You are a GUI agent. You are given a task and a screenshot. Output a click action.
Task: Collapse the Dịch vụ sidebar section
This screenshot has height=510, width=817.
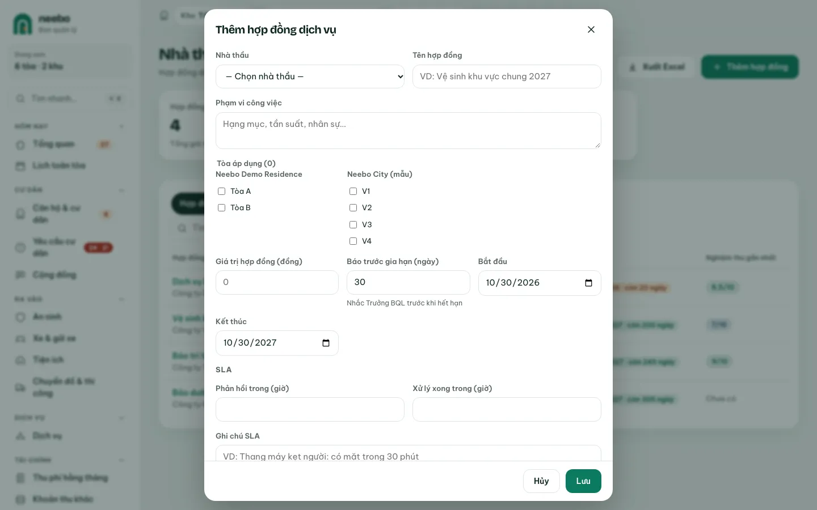(121, 418)
